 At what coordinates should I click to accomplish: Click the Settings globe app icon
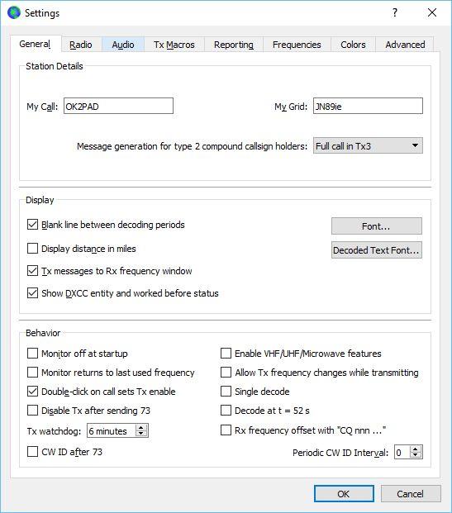point(14,12)
